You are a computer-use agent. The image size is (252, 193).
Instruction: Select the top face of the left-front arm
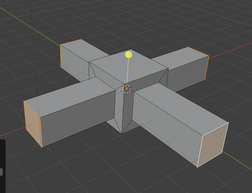click(x=69, y=97)
